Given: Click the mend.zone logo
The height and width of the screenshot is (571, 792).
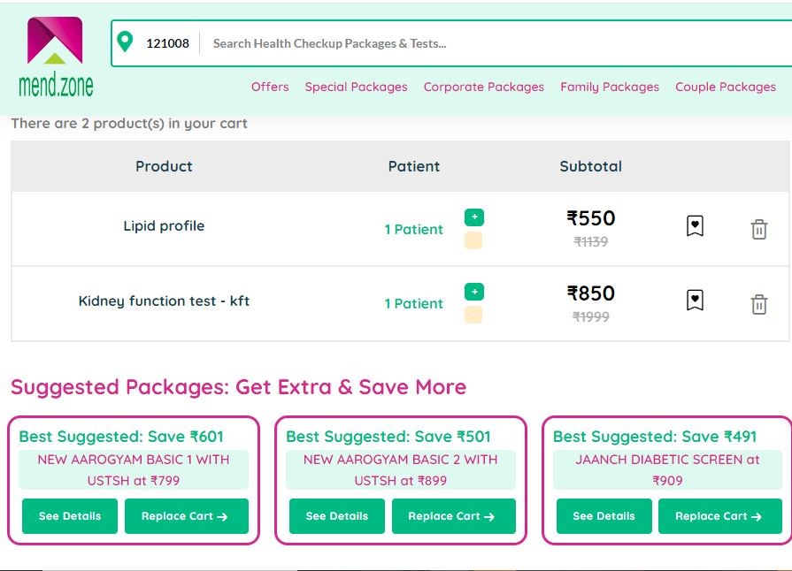Looking at the screenshot, I should (55, 57).
